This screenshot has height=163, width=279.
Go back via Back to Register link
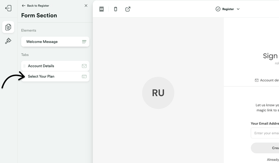click(35, 6)
